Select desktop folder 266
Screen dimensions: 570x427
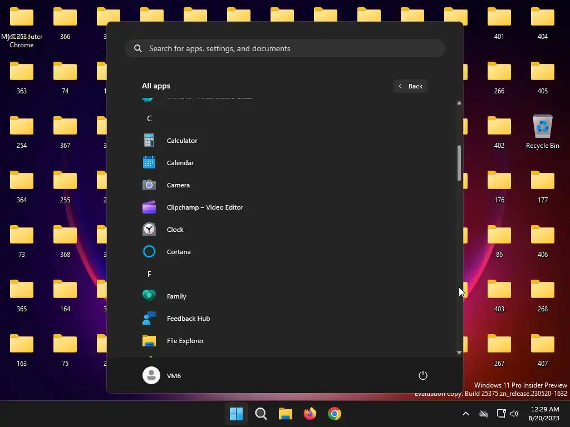tap(499, 77)
